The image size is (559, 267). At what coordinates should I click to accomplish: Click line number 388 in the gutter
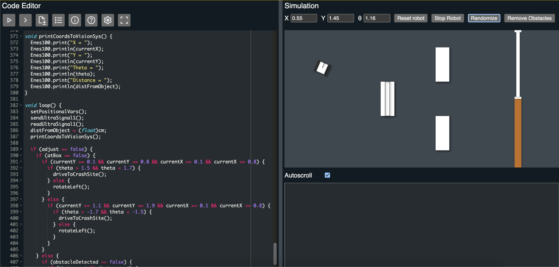pos(14,143)
